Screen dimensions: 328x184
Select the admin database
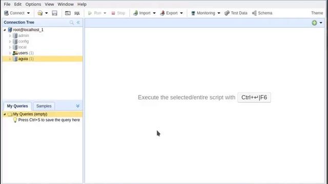coord(24,36)
